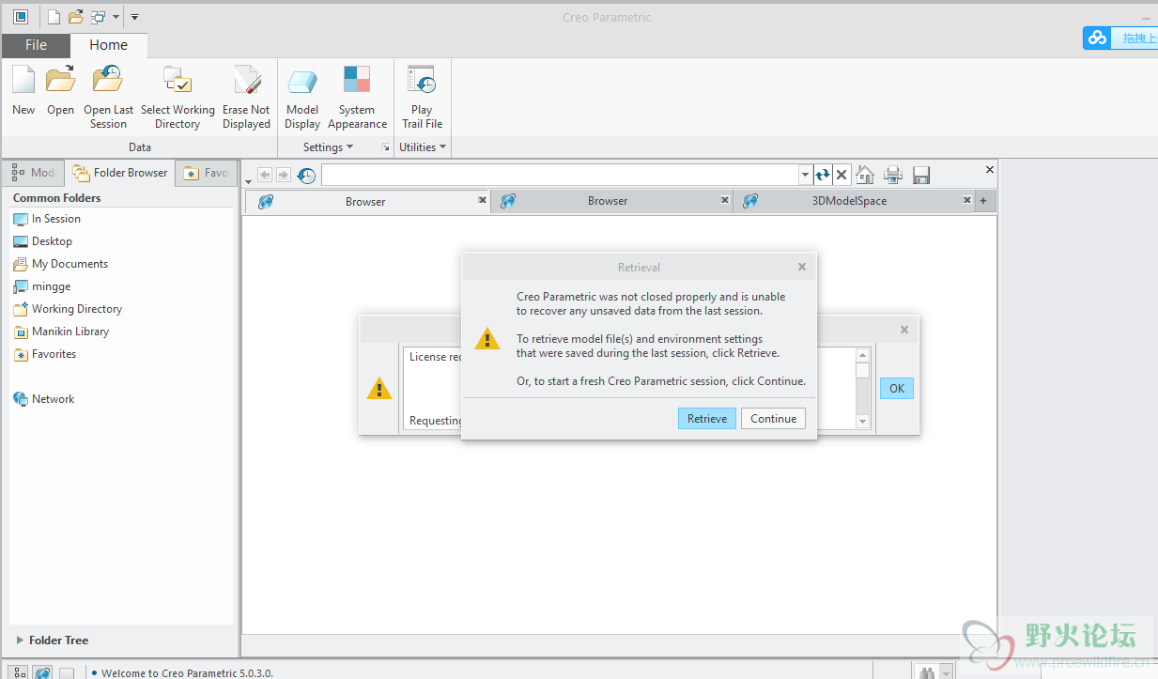This screenshot has width=1158, height=679.
Task: Open the dropdown arrow left of Back button
Action: (249, 181)
